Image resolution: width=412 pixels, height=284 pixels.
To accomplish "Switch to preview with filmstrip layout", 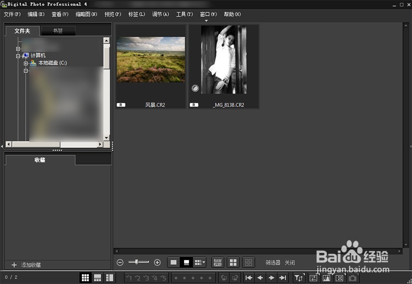I will pyautogui.click(x=97, y=278).
